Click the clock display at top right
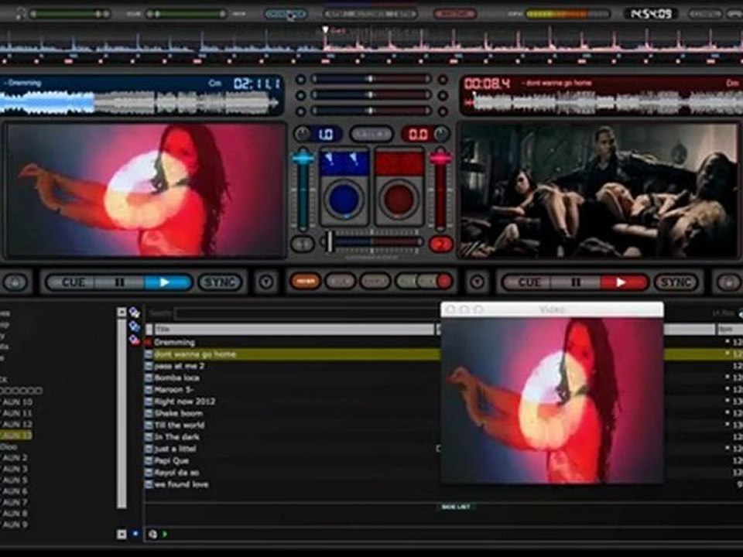Viewport: 743px width, 557px height. 652,14
